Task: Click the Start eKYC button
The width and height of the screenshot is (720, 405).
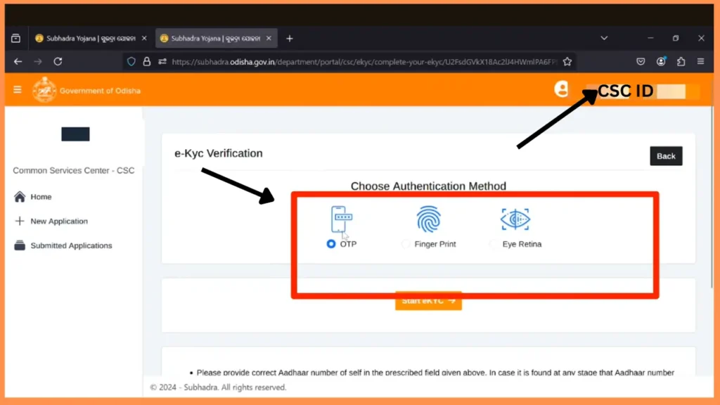Action: point(428,301)
